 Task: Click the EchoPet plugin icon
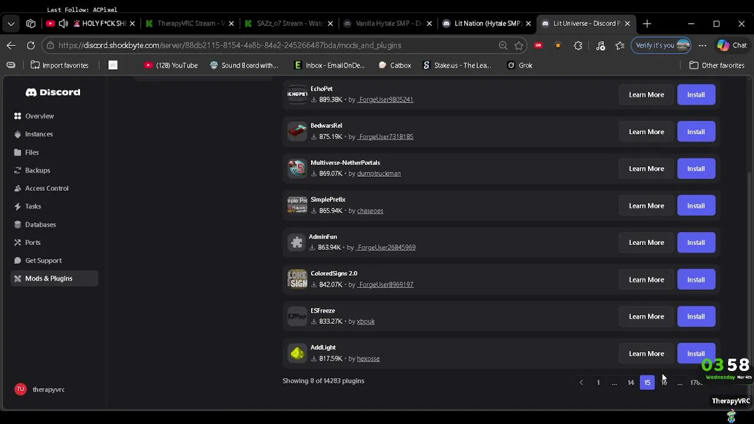[x=297, y=94]
